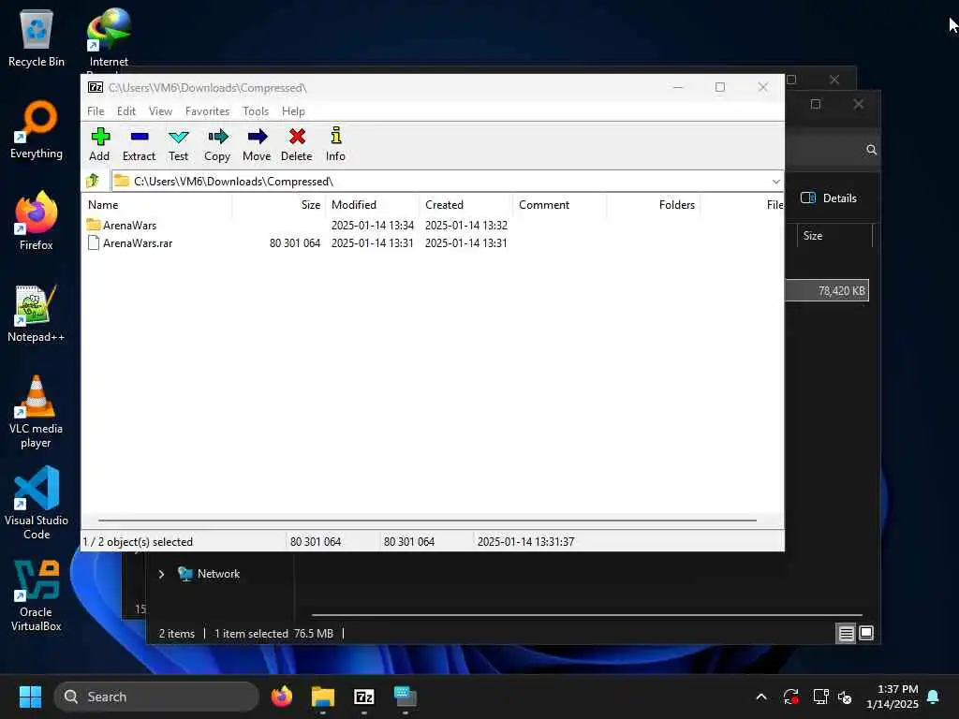The image size is (959, 719).
Task: Click the search icon in File Explorer
Action: pyautogui.click(x=872, y=150)
